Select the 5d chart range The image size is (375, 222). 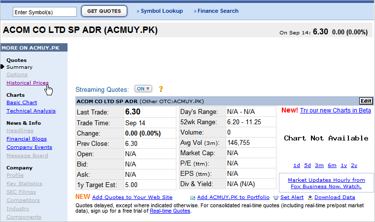307,165
